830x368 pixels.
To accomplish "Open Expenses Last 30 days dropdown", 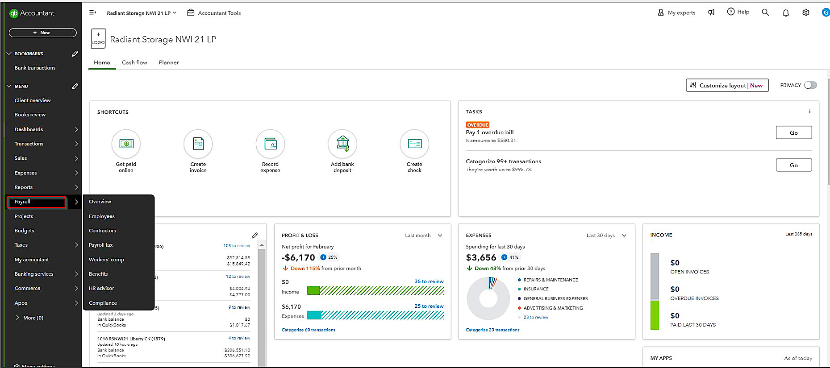I will [x=606, y=236].
